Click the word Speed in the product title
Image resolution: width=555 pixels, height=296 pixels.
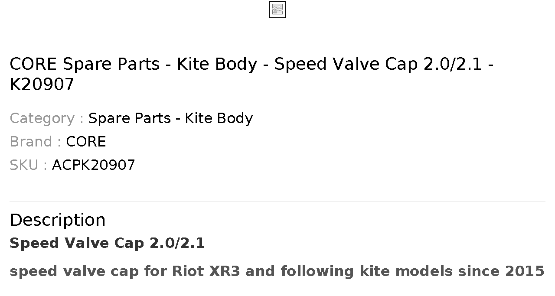(x=300, y=64)
